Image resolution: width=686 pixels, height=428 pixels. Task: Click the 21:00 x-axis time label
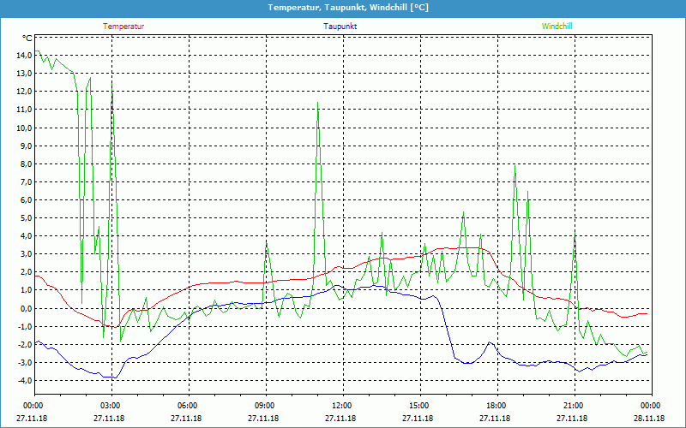tap(574, 406)
